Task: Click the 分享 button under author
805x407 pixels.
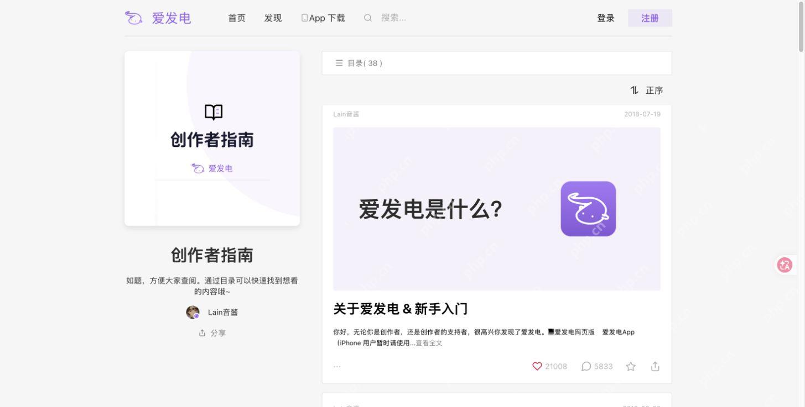Action: (212, 333)
